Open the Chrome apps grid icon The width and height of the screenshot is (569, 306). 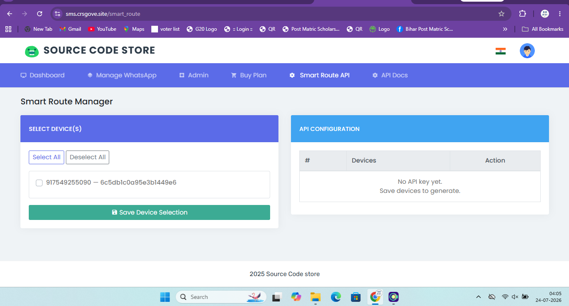point(8,29)
